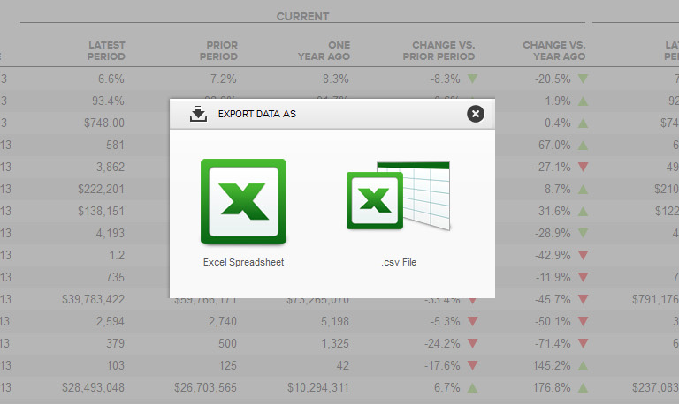Click the 7.2% prior period value

pos(224,79)
